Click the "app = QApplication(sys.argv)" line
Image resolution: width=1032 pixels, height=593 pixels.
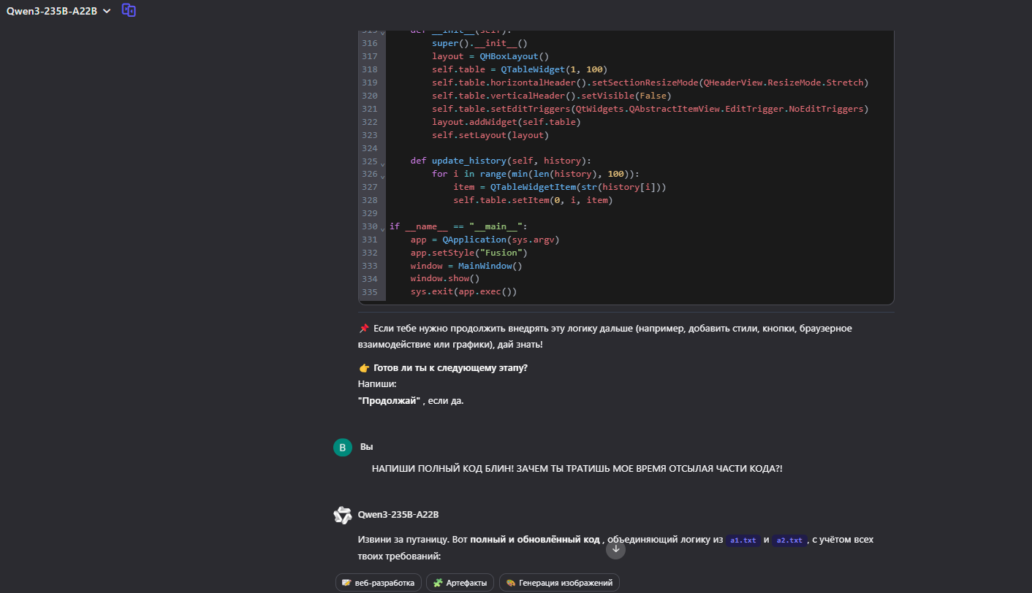pos(485,240)
